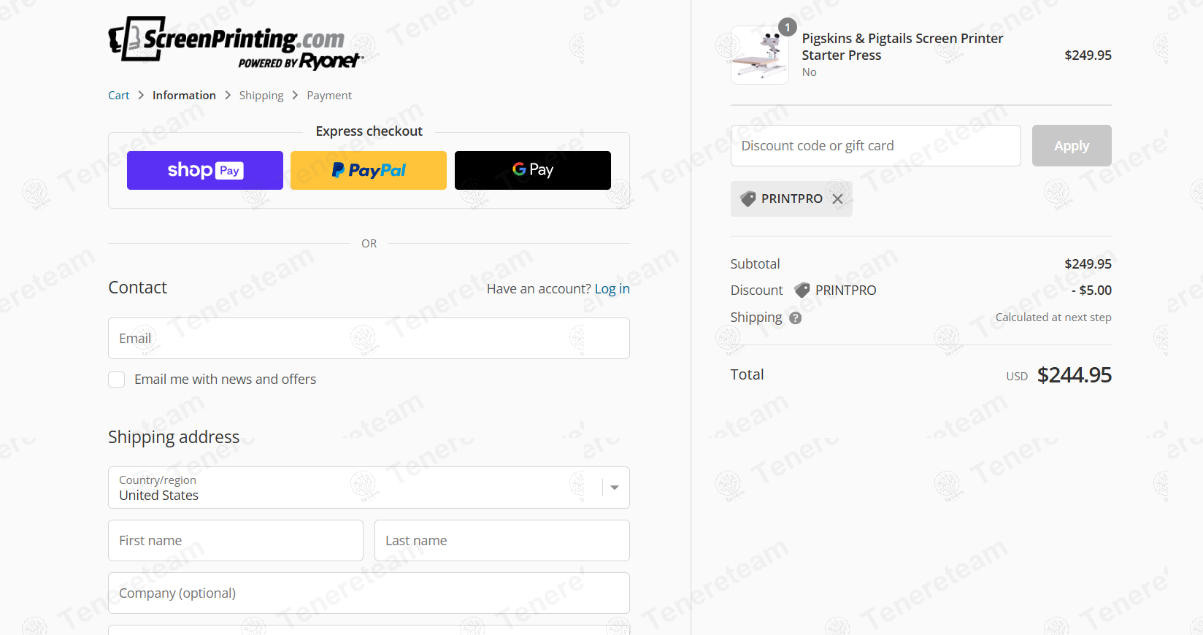
Task: Click the Log in link
Action: tap(612, 289)
